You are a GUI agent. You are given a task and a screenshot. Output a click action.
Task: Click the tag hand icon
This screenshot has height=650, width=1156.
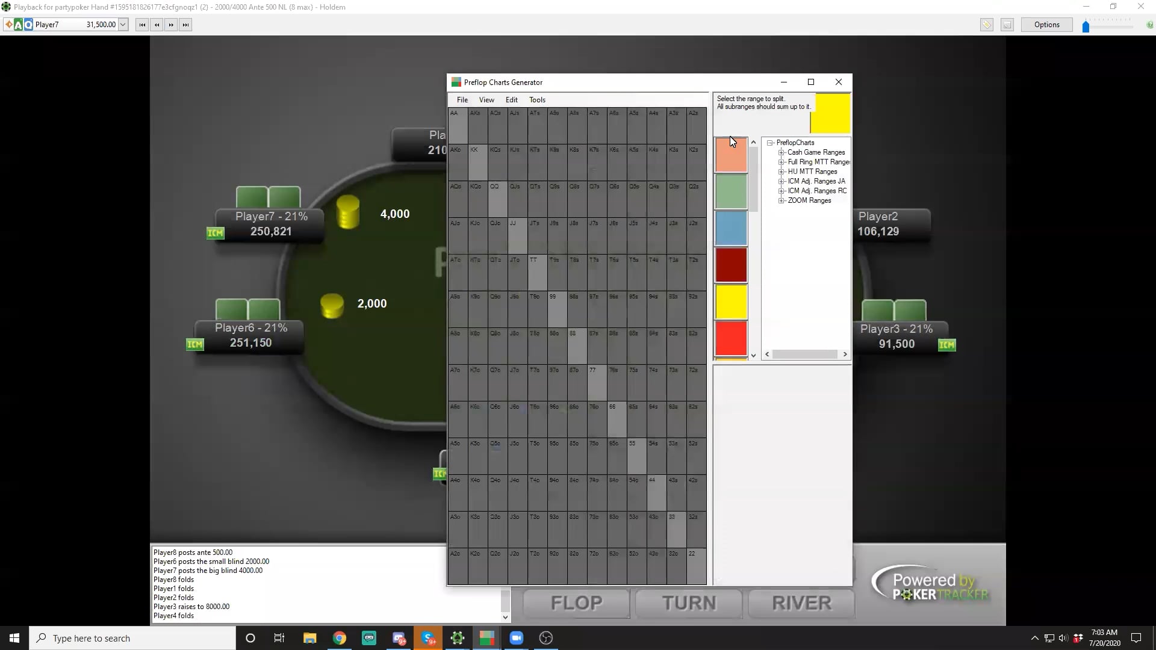pyautogui.click(x=986, y=25)
